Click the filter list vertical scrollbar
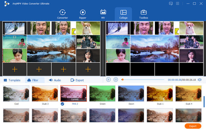Screen dimensions: 206x133 204,102
